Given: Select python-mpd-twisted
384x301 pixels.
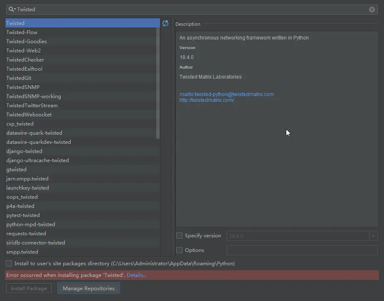Looking at the screenshot, I should pos(83,225).
